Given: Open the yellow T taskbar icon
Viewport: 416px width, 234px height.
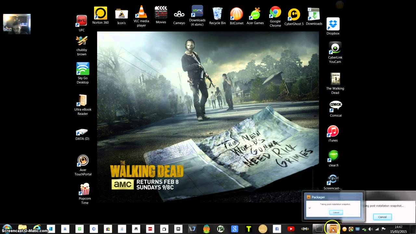Looking at the screenshot, I should [x=249, y=229].
